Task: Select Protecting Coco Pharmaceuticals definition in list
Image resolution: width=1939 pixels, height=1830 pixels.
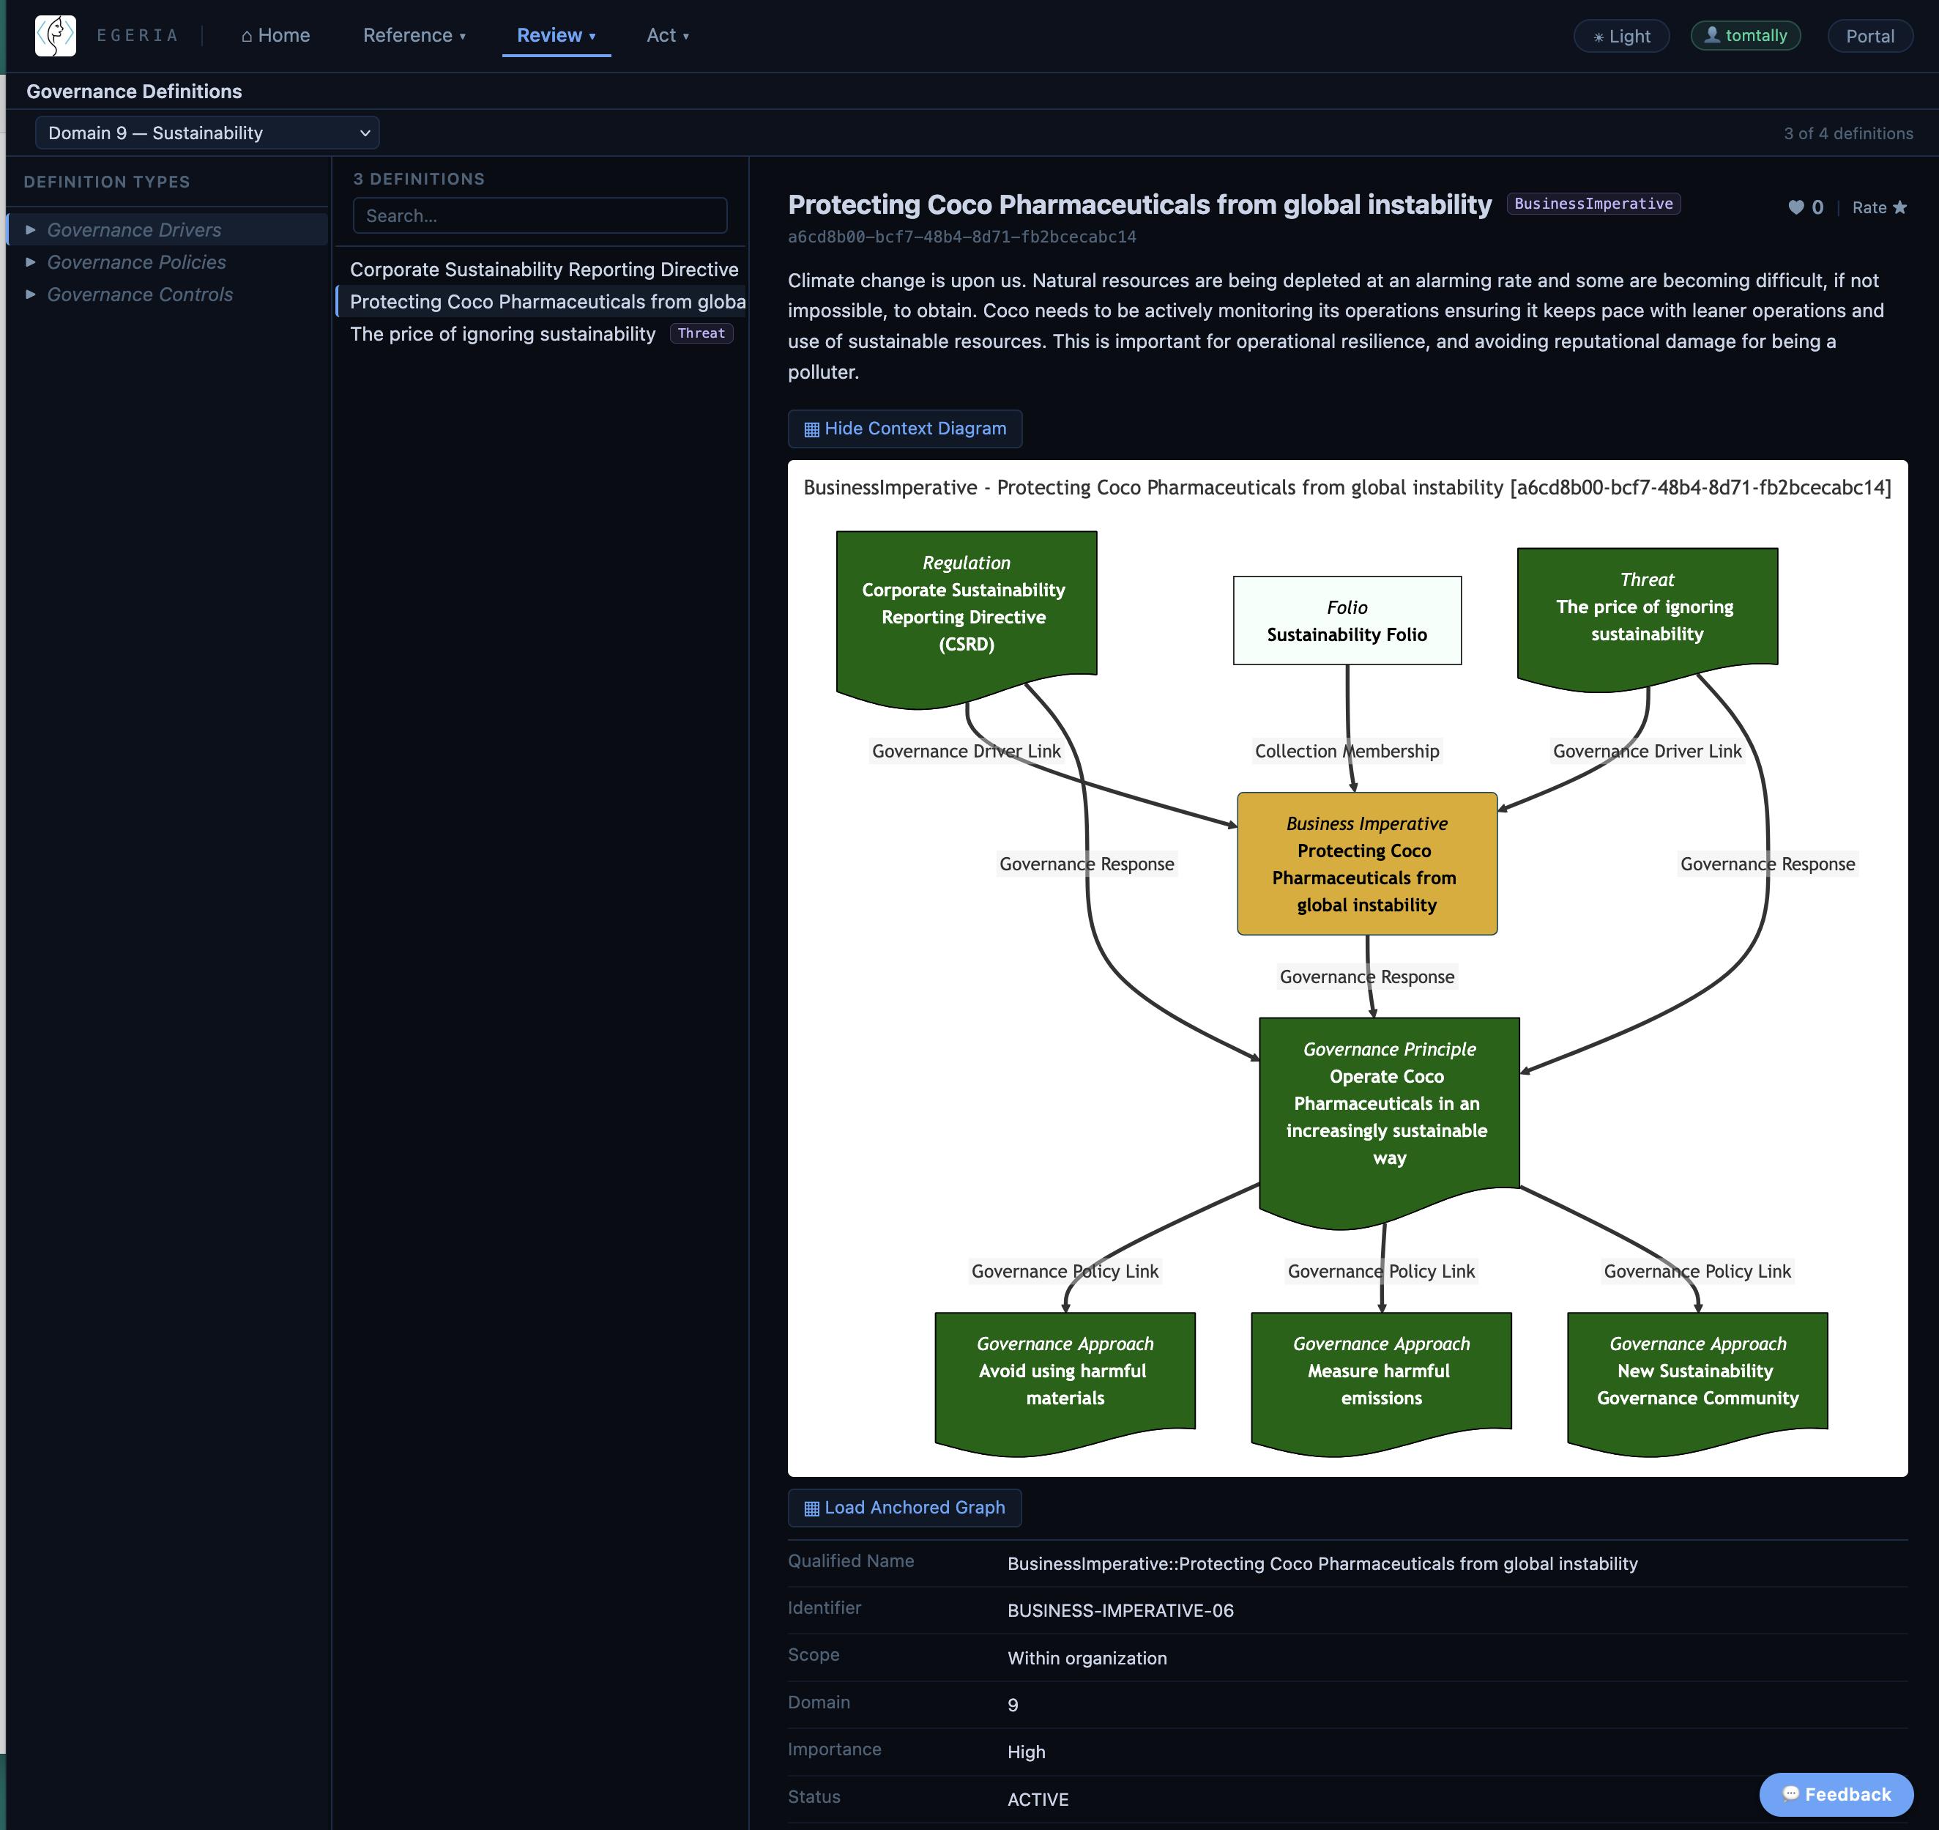Action: pyautogui.click(x=543, y=302)
